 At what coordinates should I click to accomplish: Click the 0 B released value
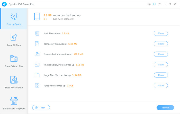click(45, 19)
